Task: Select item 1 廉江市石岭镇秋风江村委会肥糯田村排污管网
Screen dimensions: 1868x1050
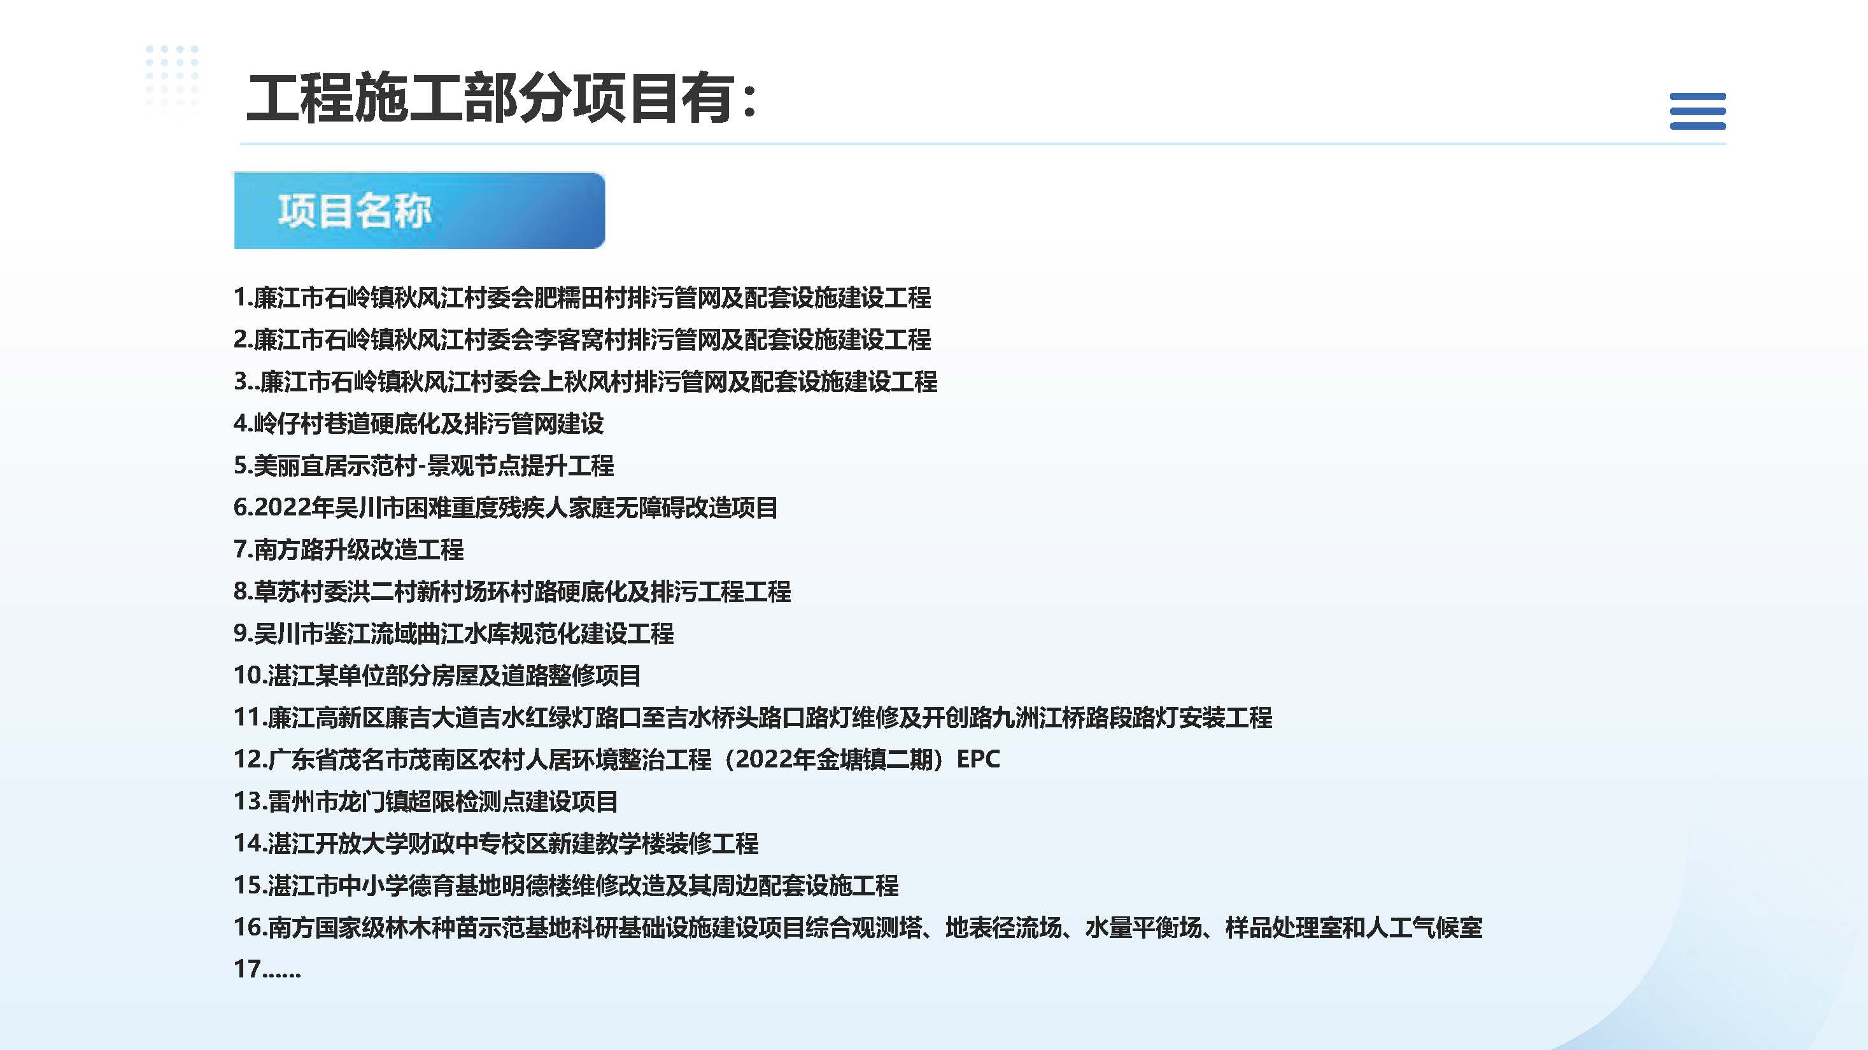Action: (583, 297)
